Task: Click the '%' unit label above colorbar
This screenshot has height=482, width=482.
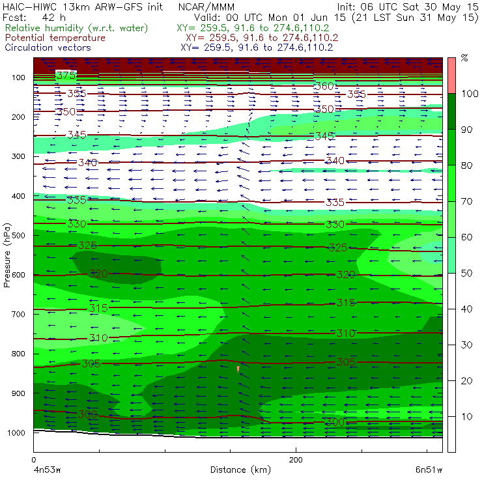Action: (x=464, y=58)
